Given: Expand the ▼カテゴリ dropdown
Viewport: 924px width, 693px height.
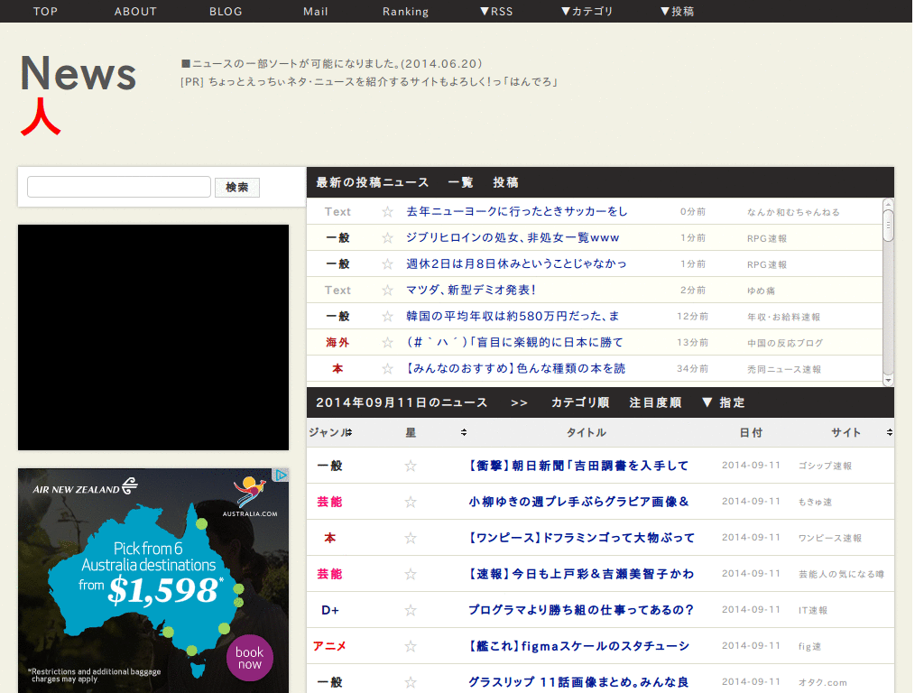Looking at the screenshot, I should click(587, 11).
